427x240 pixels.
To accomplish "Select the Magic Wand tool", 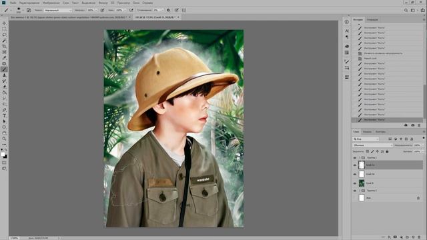I will tap(4, 41).
